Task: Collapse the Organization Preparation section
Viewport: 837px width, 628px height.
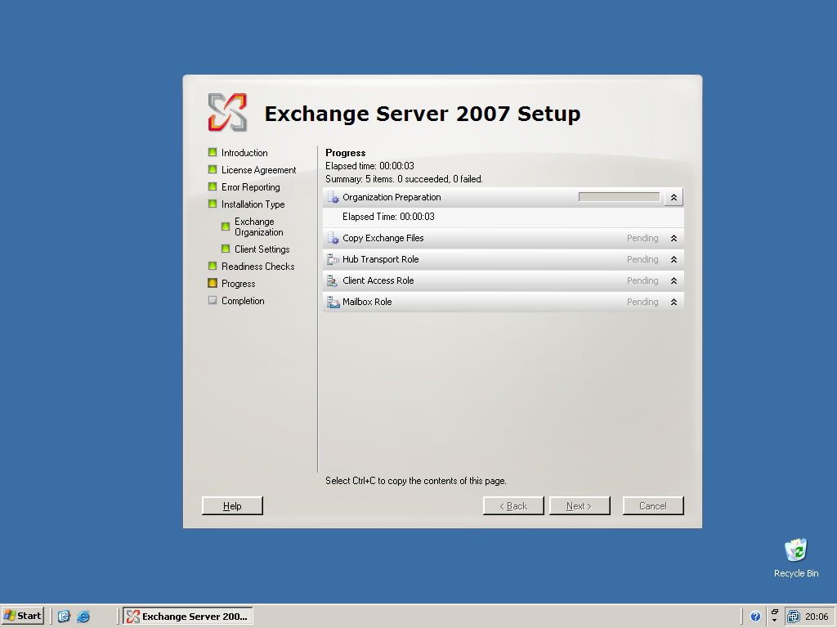Action: (674, 197)
